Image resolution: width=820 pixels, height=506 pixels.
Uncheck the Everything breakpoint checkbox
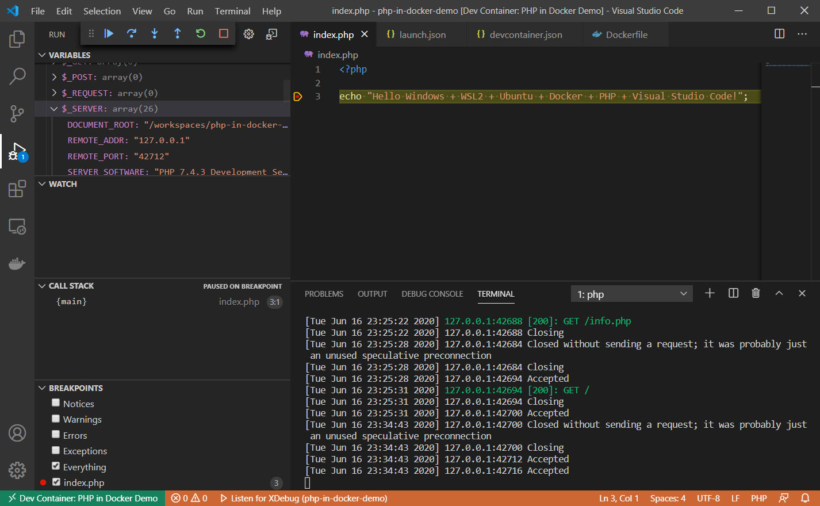tap(56, 466)
